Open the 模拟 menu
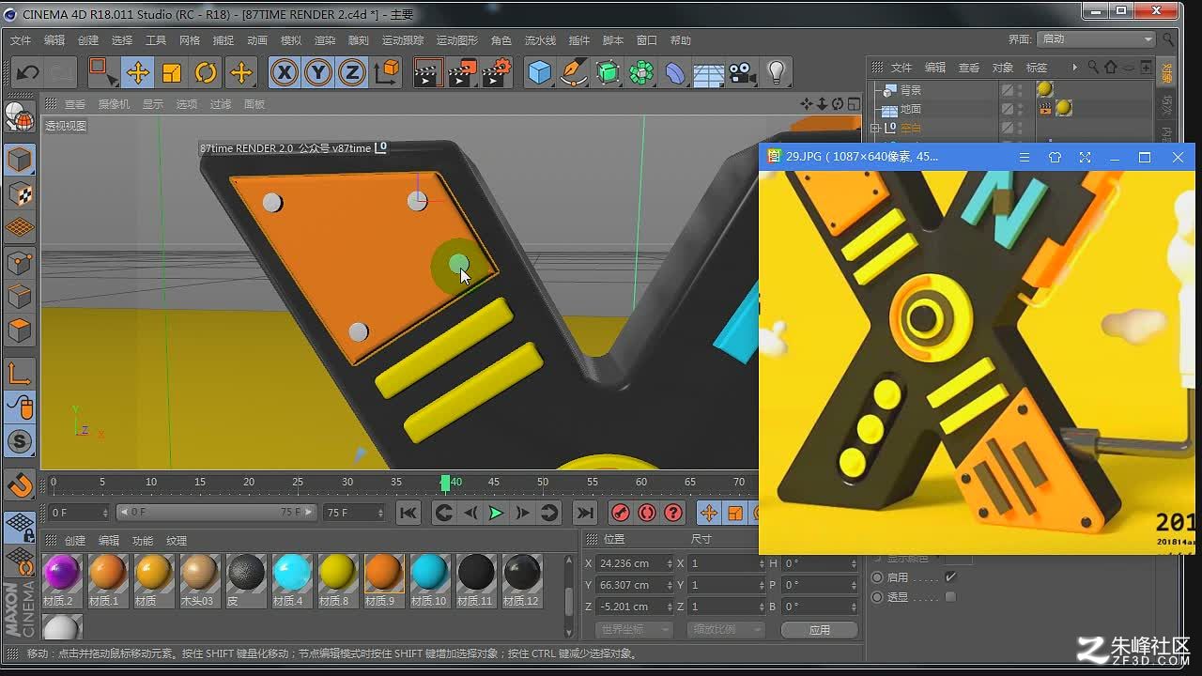 pyautogui.click(x=291, y=40)
